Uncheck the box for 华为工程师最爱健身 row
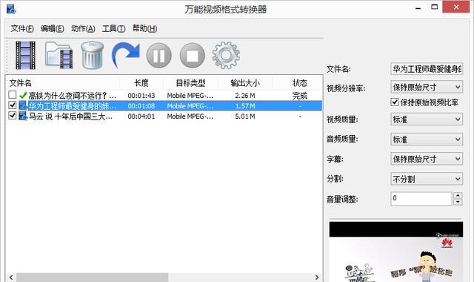 point(12,105)
